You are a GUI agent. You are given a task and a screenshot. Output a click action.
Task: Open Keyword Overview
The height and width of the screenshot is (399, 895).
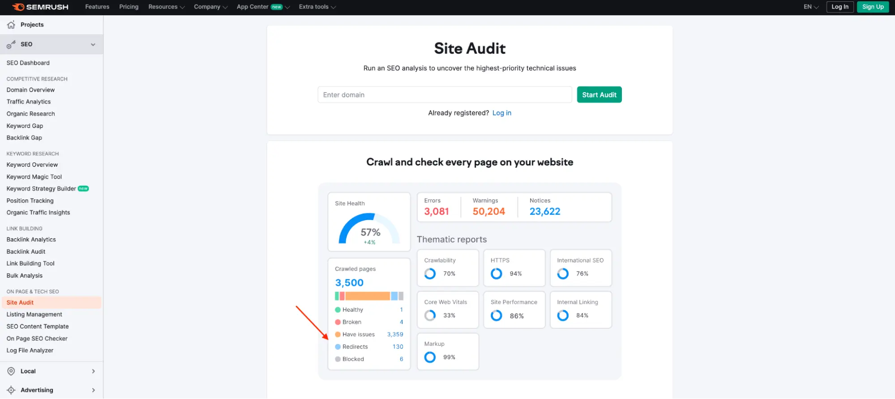pos(32,165)
